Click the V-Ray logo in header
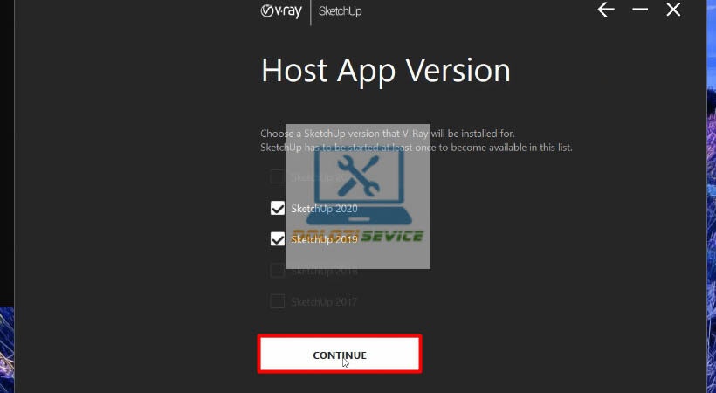Screen dimensions: 716x393 (281, 11)
